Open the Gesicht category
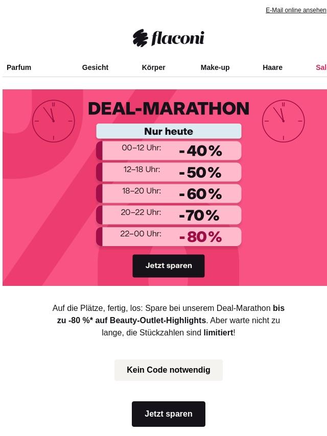Image resolution: width=327 pixels, height=436 pixels. click(95, 67)
